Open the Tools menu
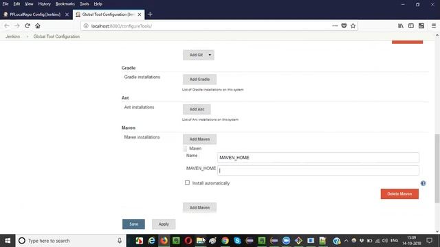This screenshot has height=247, width=440. (x=84, y=4)
